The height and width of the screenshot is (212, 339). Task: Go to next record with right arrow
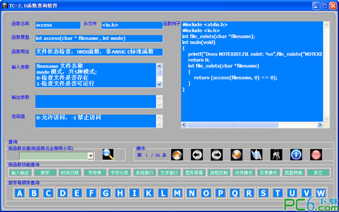tap(216, 155)
